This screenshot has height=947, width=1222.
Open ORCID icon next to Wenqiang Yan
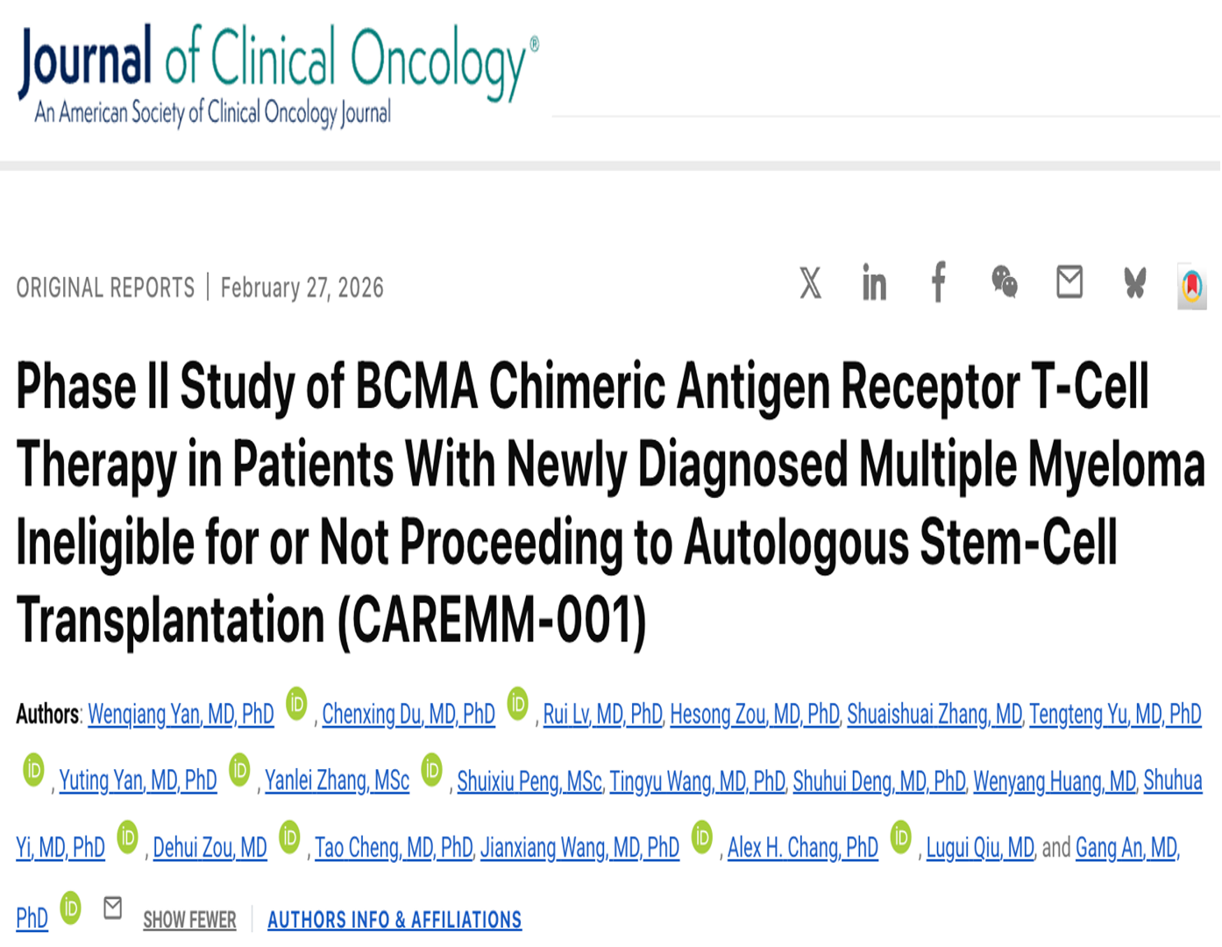[297, 704]
